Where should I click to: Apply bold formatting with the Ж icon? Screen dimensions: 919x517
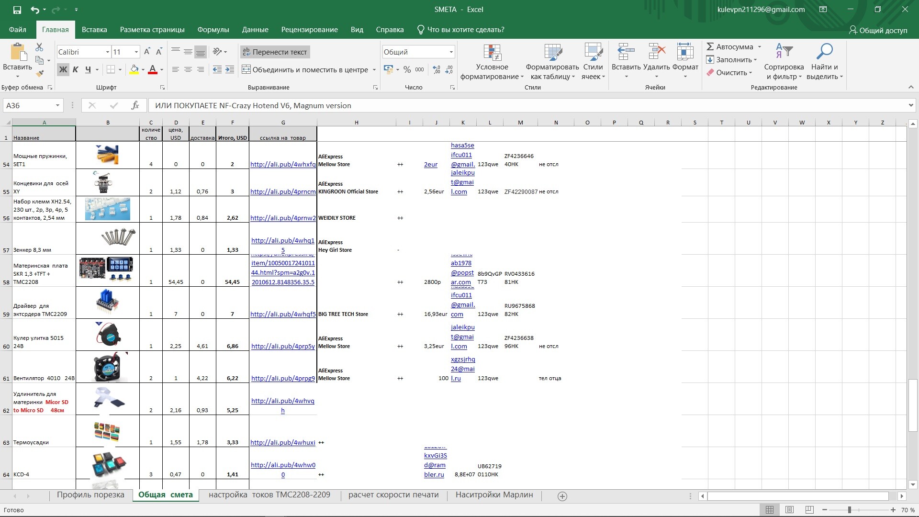(63, 69)
